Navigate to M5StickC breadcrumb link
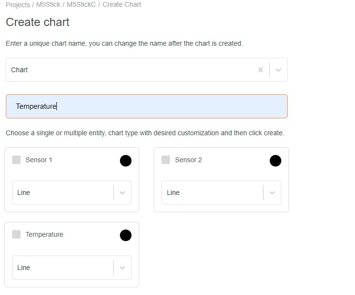This screenshot has height=295, width=355. click(x=81, y=4)
